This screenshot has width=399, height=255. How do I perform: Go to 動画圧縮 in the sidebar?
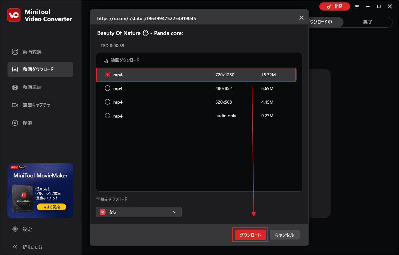[x=40, y=87]
